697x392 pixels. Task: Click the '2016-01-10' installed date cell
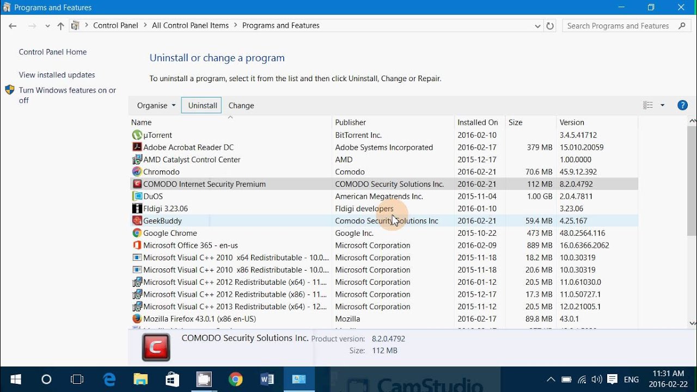point(477,209)
